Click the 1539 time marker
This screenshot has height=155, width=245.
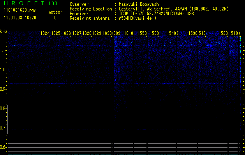[x=154, y=33]
